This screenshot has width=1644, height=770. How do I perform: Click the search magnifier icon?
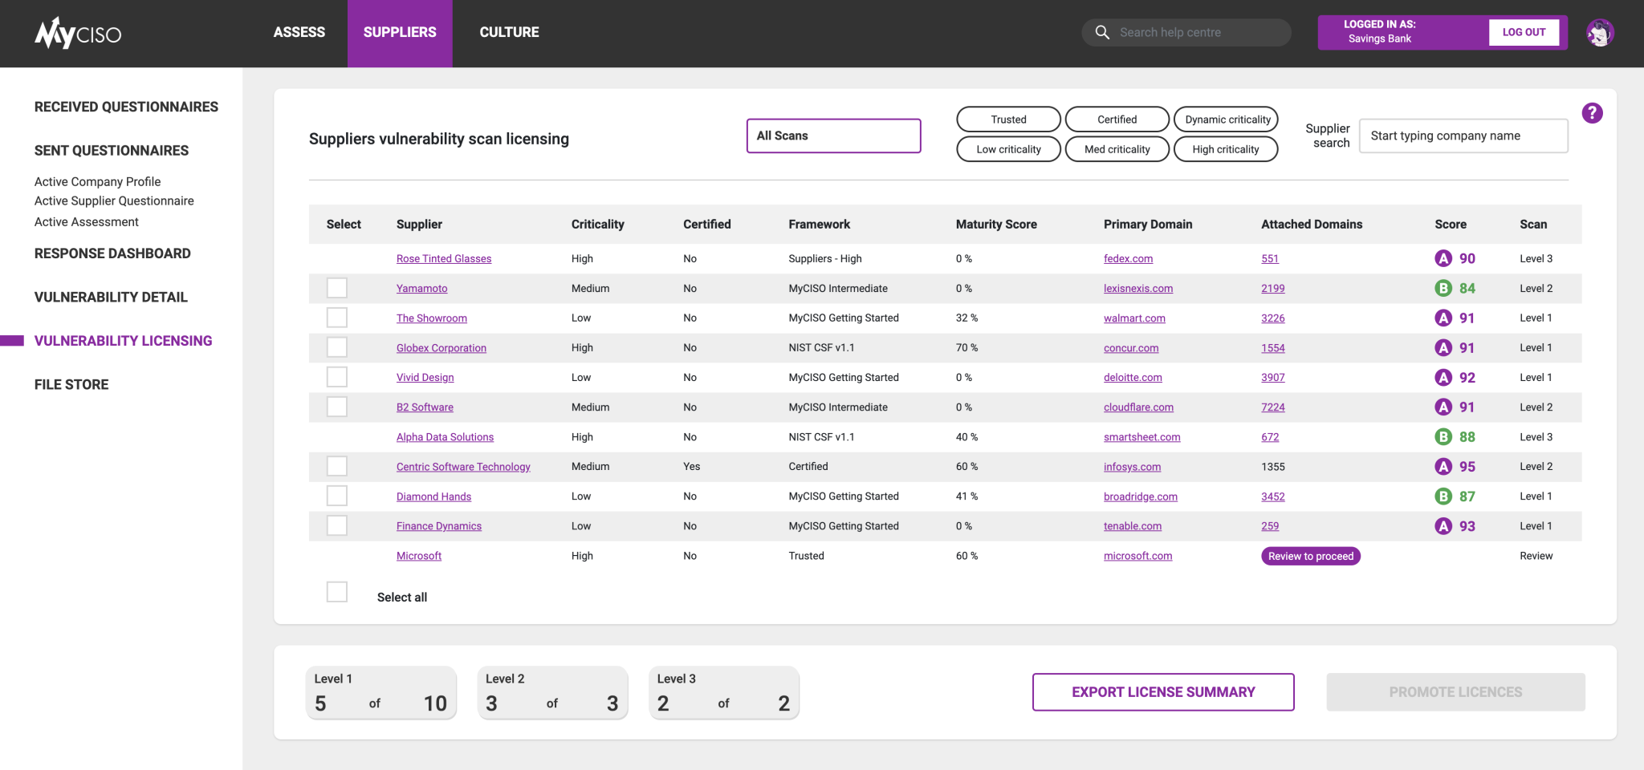[x=1102, y=32]
